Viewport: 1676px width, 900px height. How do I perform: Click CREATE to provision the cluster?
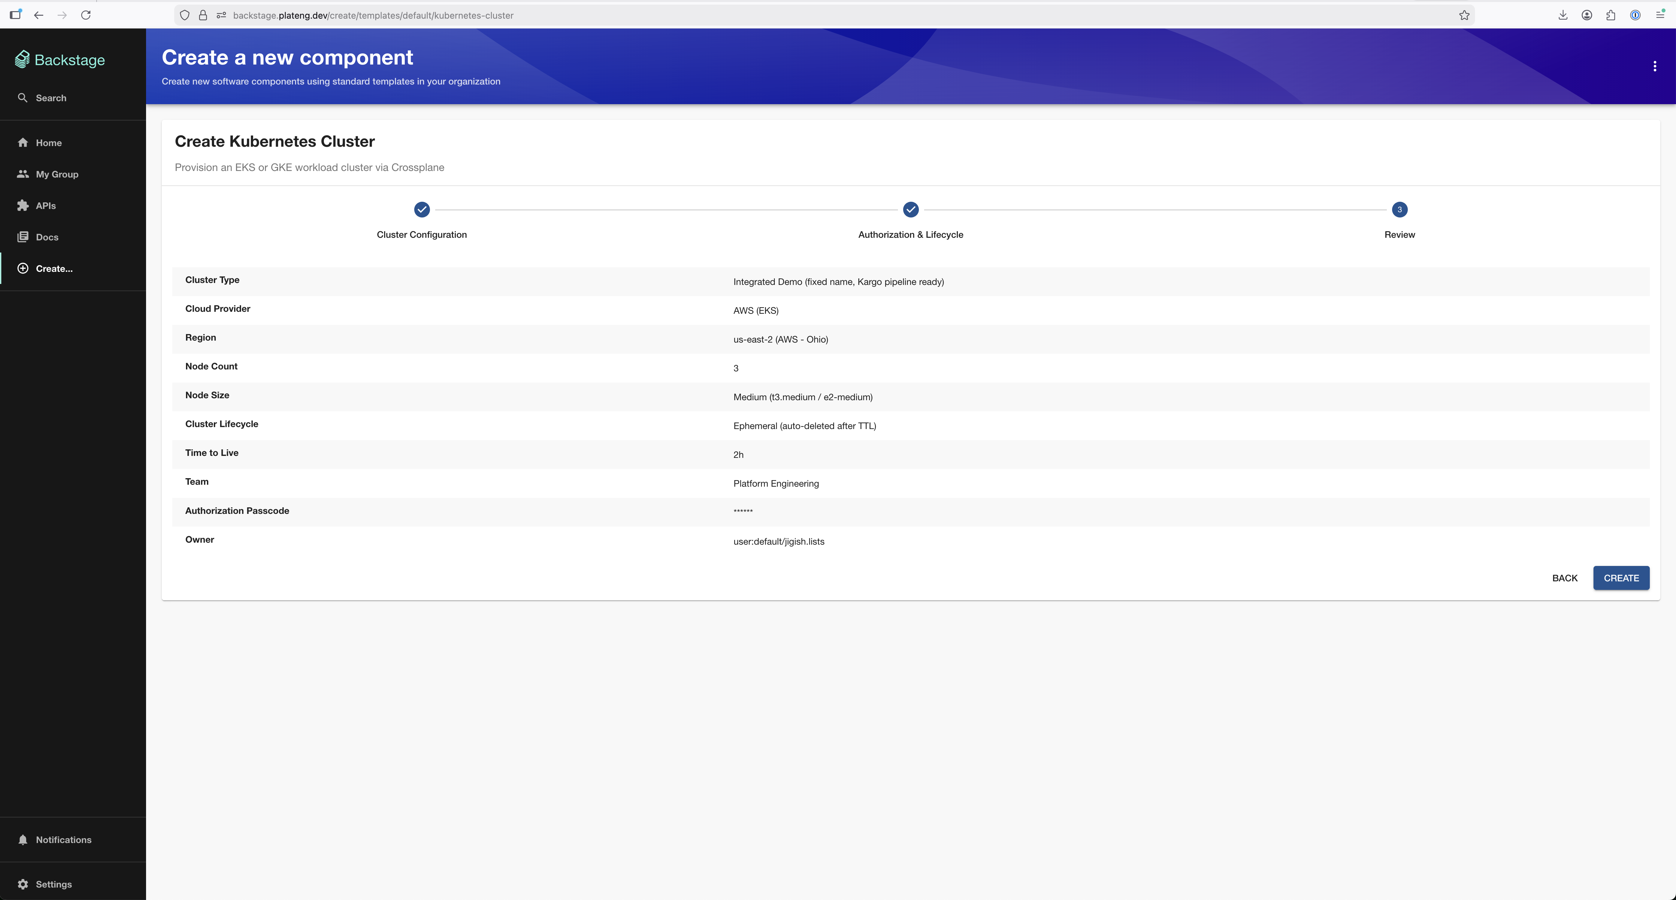click(x=1621, y=578)
